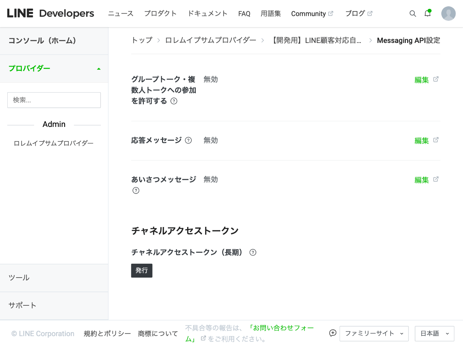Open 商標について in footer
The image size is (463, 347).
point(158,334)
